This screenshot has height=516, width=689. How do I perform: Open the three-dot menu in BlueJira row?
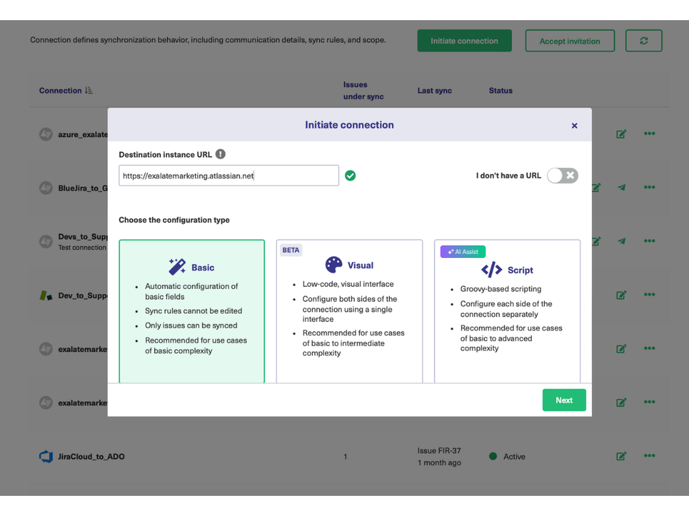click(x=649, y=187)
